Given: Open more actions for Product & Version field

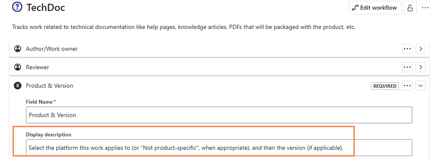Looking at the screenshot, I should coord(407,86).
